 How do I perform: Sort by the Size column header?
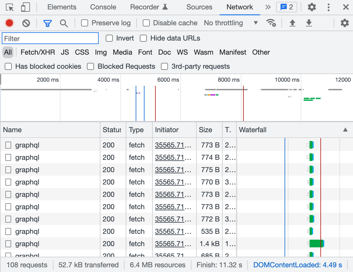[x=209, y=130]
